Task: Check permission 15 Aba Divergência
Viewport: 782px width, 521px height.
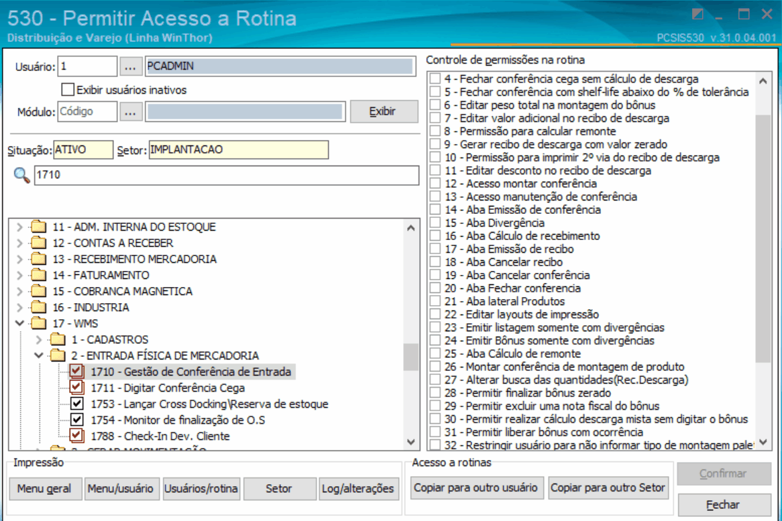Action: (x=435, y=223)
